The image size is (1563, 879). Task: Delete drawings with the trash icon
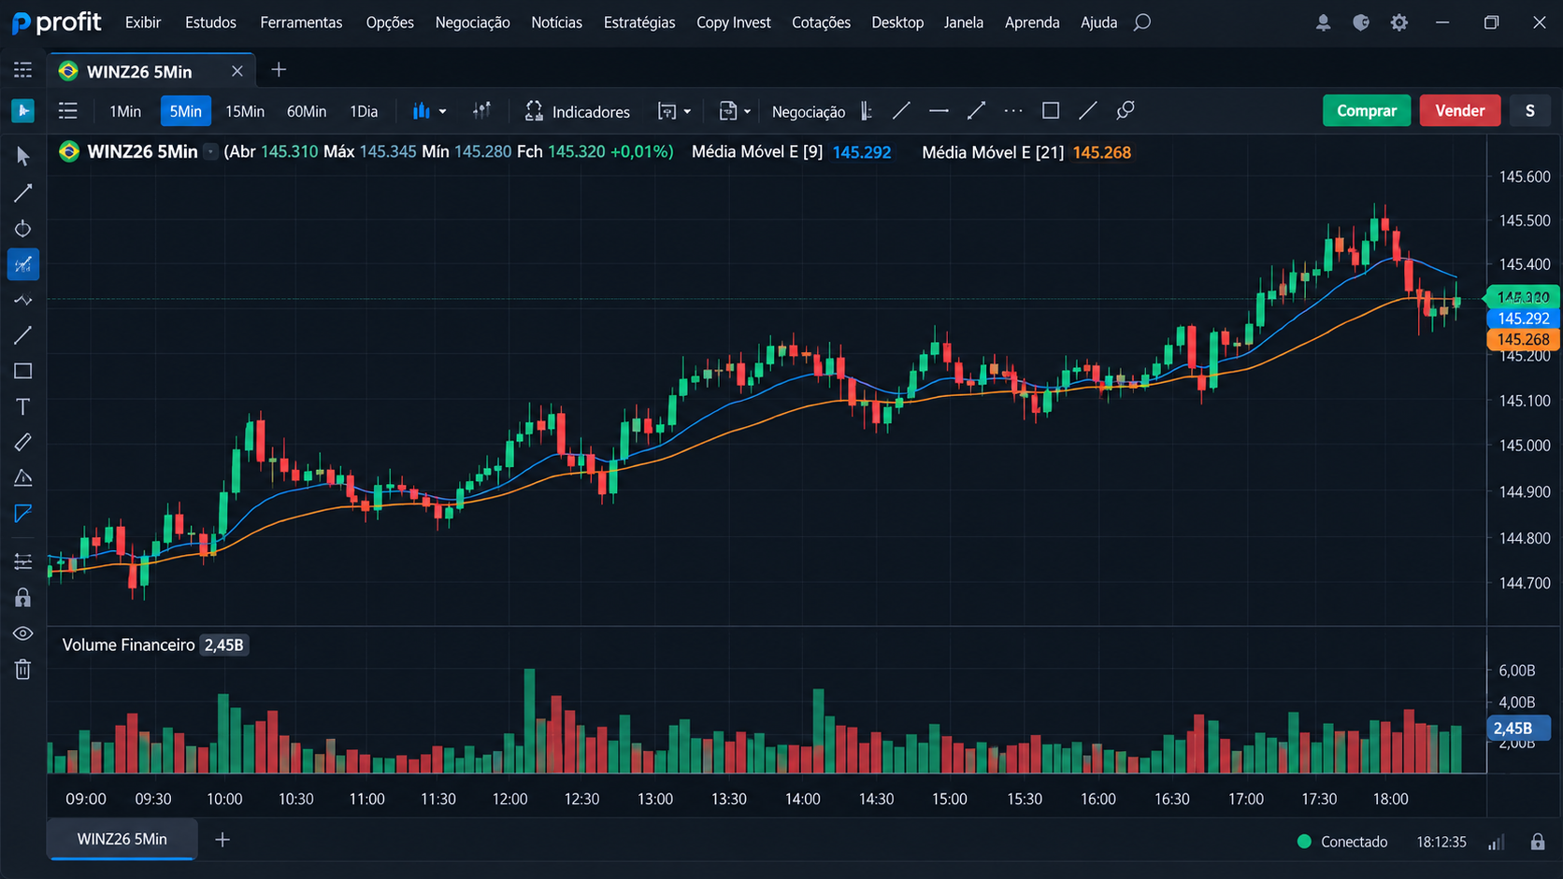point(23,669)
